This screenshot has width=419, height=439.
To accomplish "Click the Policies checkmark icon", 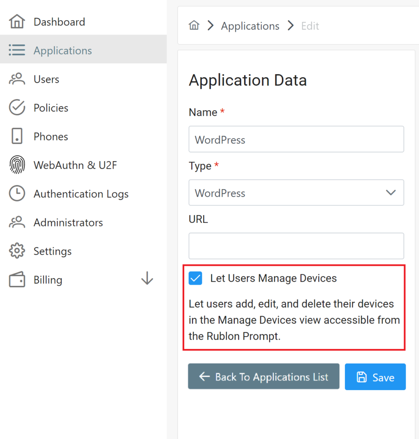I will 17,108.
